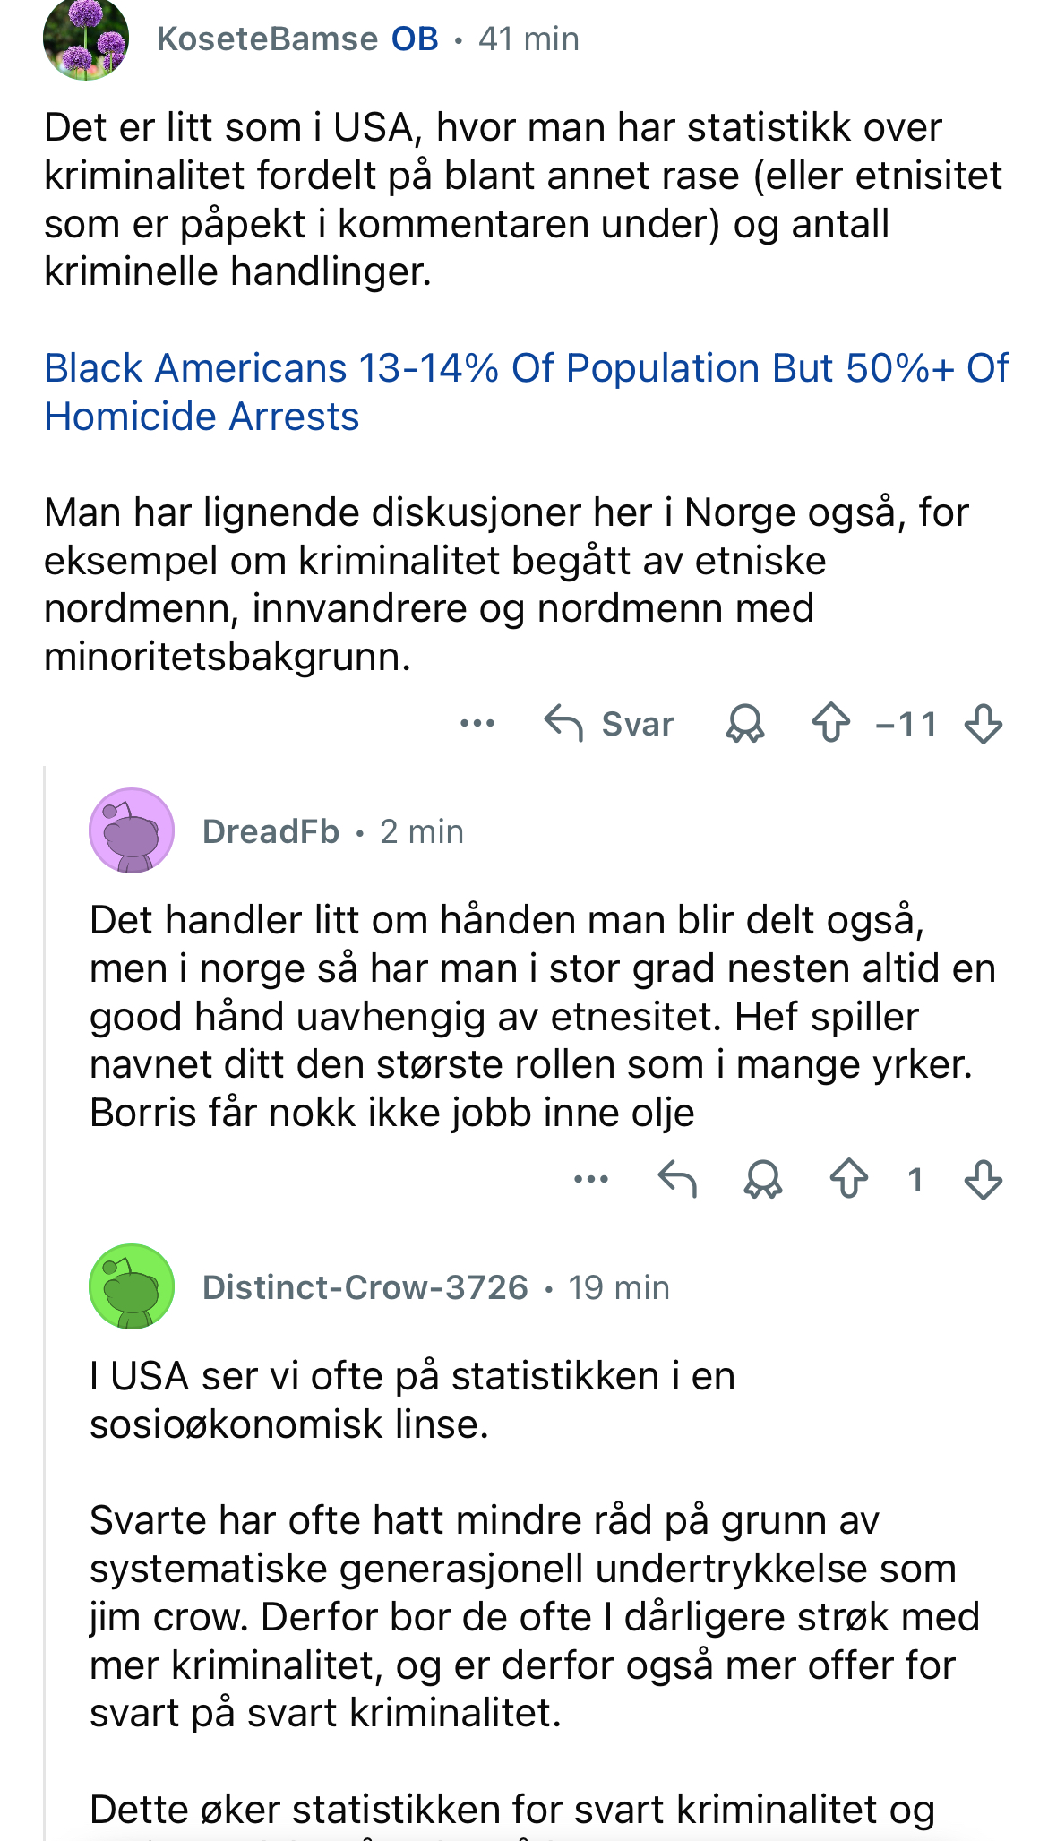Give award to KoseteBamse's comment
This screenshot has width=1048, height=1841.
pyautogui.click(x=745, y=724)
